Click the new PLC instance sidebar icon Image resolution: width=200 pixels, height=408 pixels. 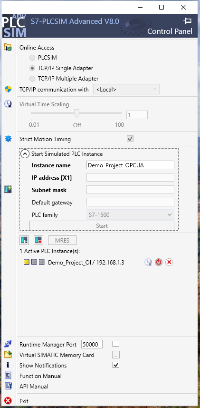pyautogui.click(x=8, y=189)
